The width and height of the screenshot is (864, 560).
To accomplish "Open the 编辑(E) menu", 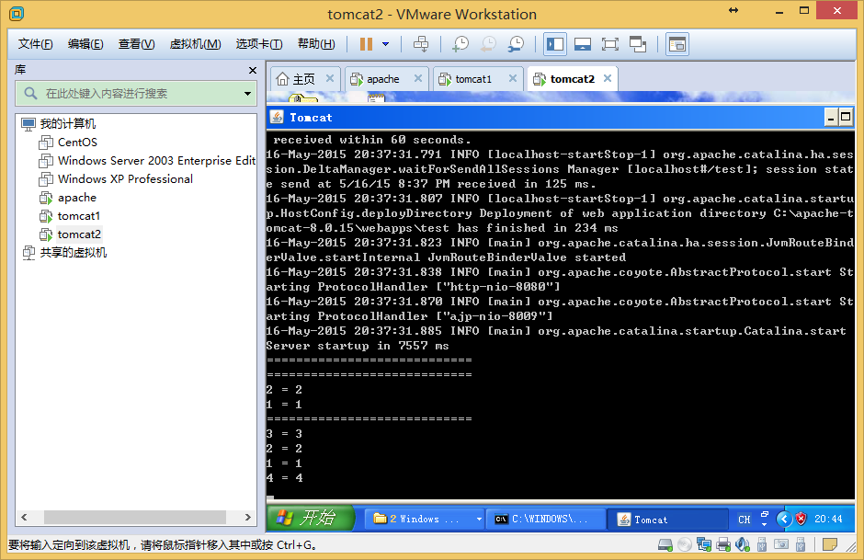I will [x=85, y=44].
